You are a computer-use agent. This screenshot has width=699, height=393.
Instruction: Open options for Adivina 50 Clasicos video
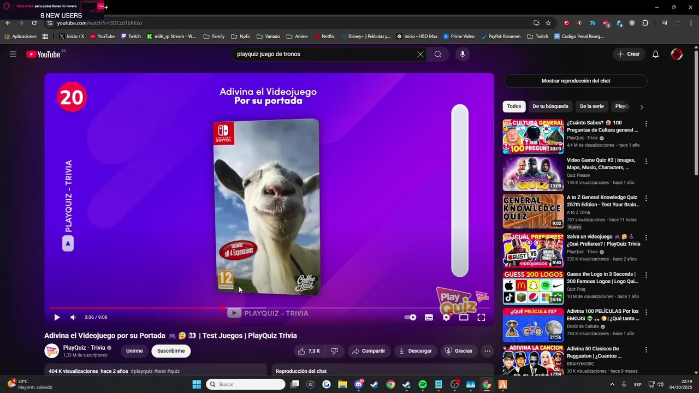[646, 350]
